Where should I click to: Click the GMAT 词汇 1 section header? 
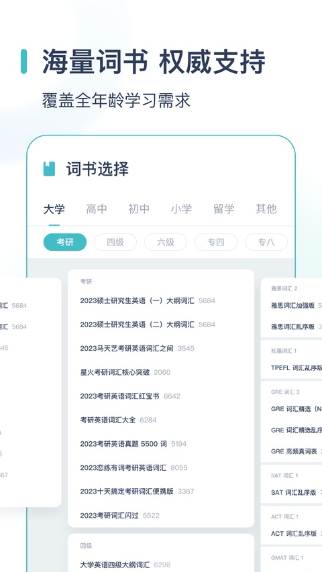click(x=287, y=558)
